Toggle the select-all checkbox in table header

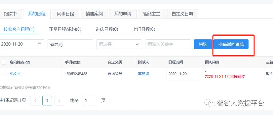(x=4, y=62)
